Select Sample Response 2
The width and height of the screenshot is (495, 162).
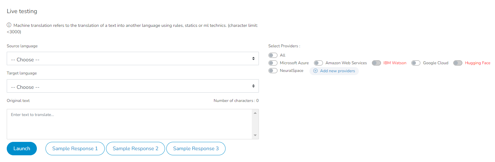click(x=136, y=149)
